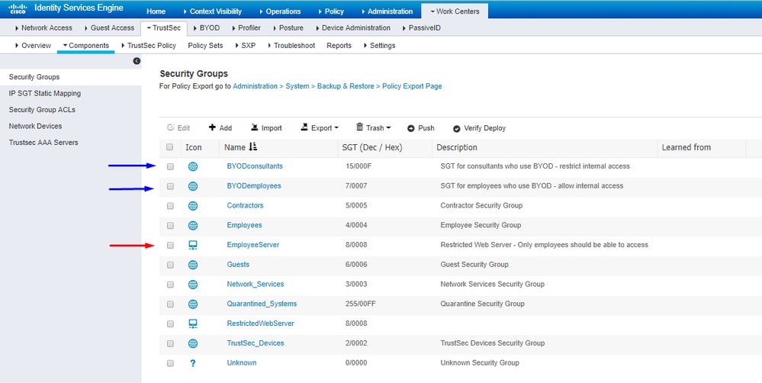Check the Contractors row checkbox
Image resolution: width=762 pixels, height=383 pixels.
(170, 205)
